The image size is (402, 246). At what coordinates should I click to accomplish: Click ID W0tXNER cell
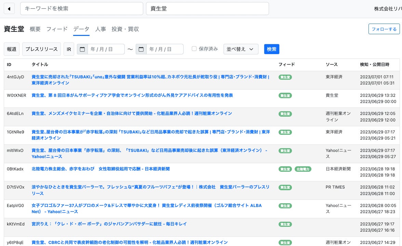click(x=16, y=95)
